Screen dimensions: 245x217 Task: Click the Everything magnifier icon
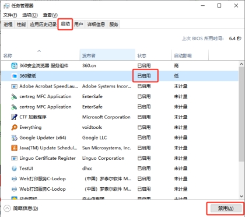click(x=14, y=127)
